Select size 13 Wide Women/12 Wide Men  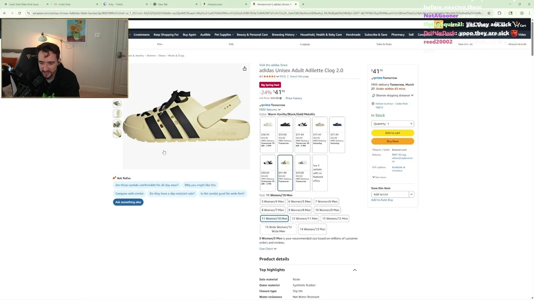coord(278,229)
